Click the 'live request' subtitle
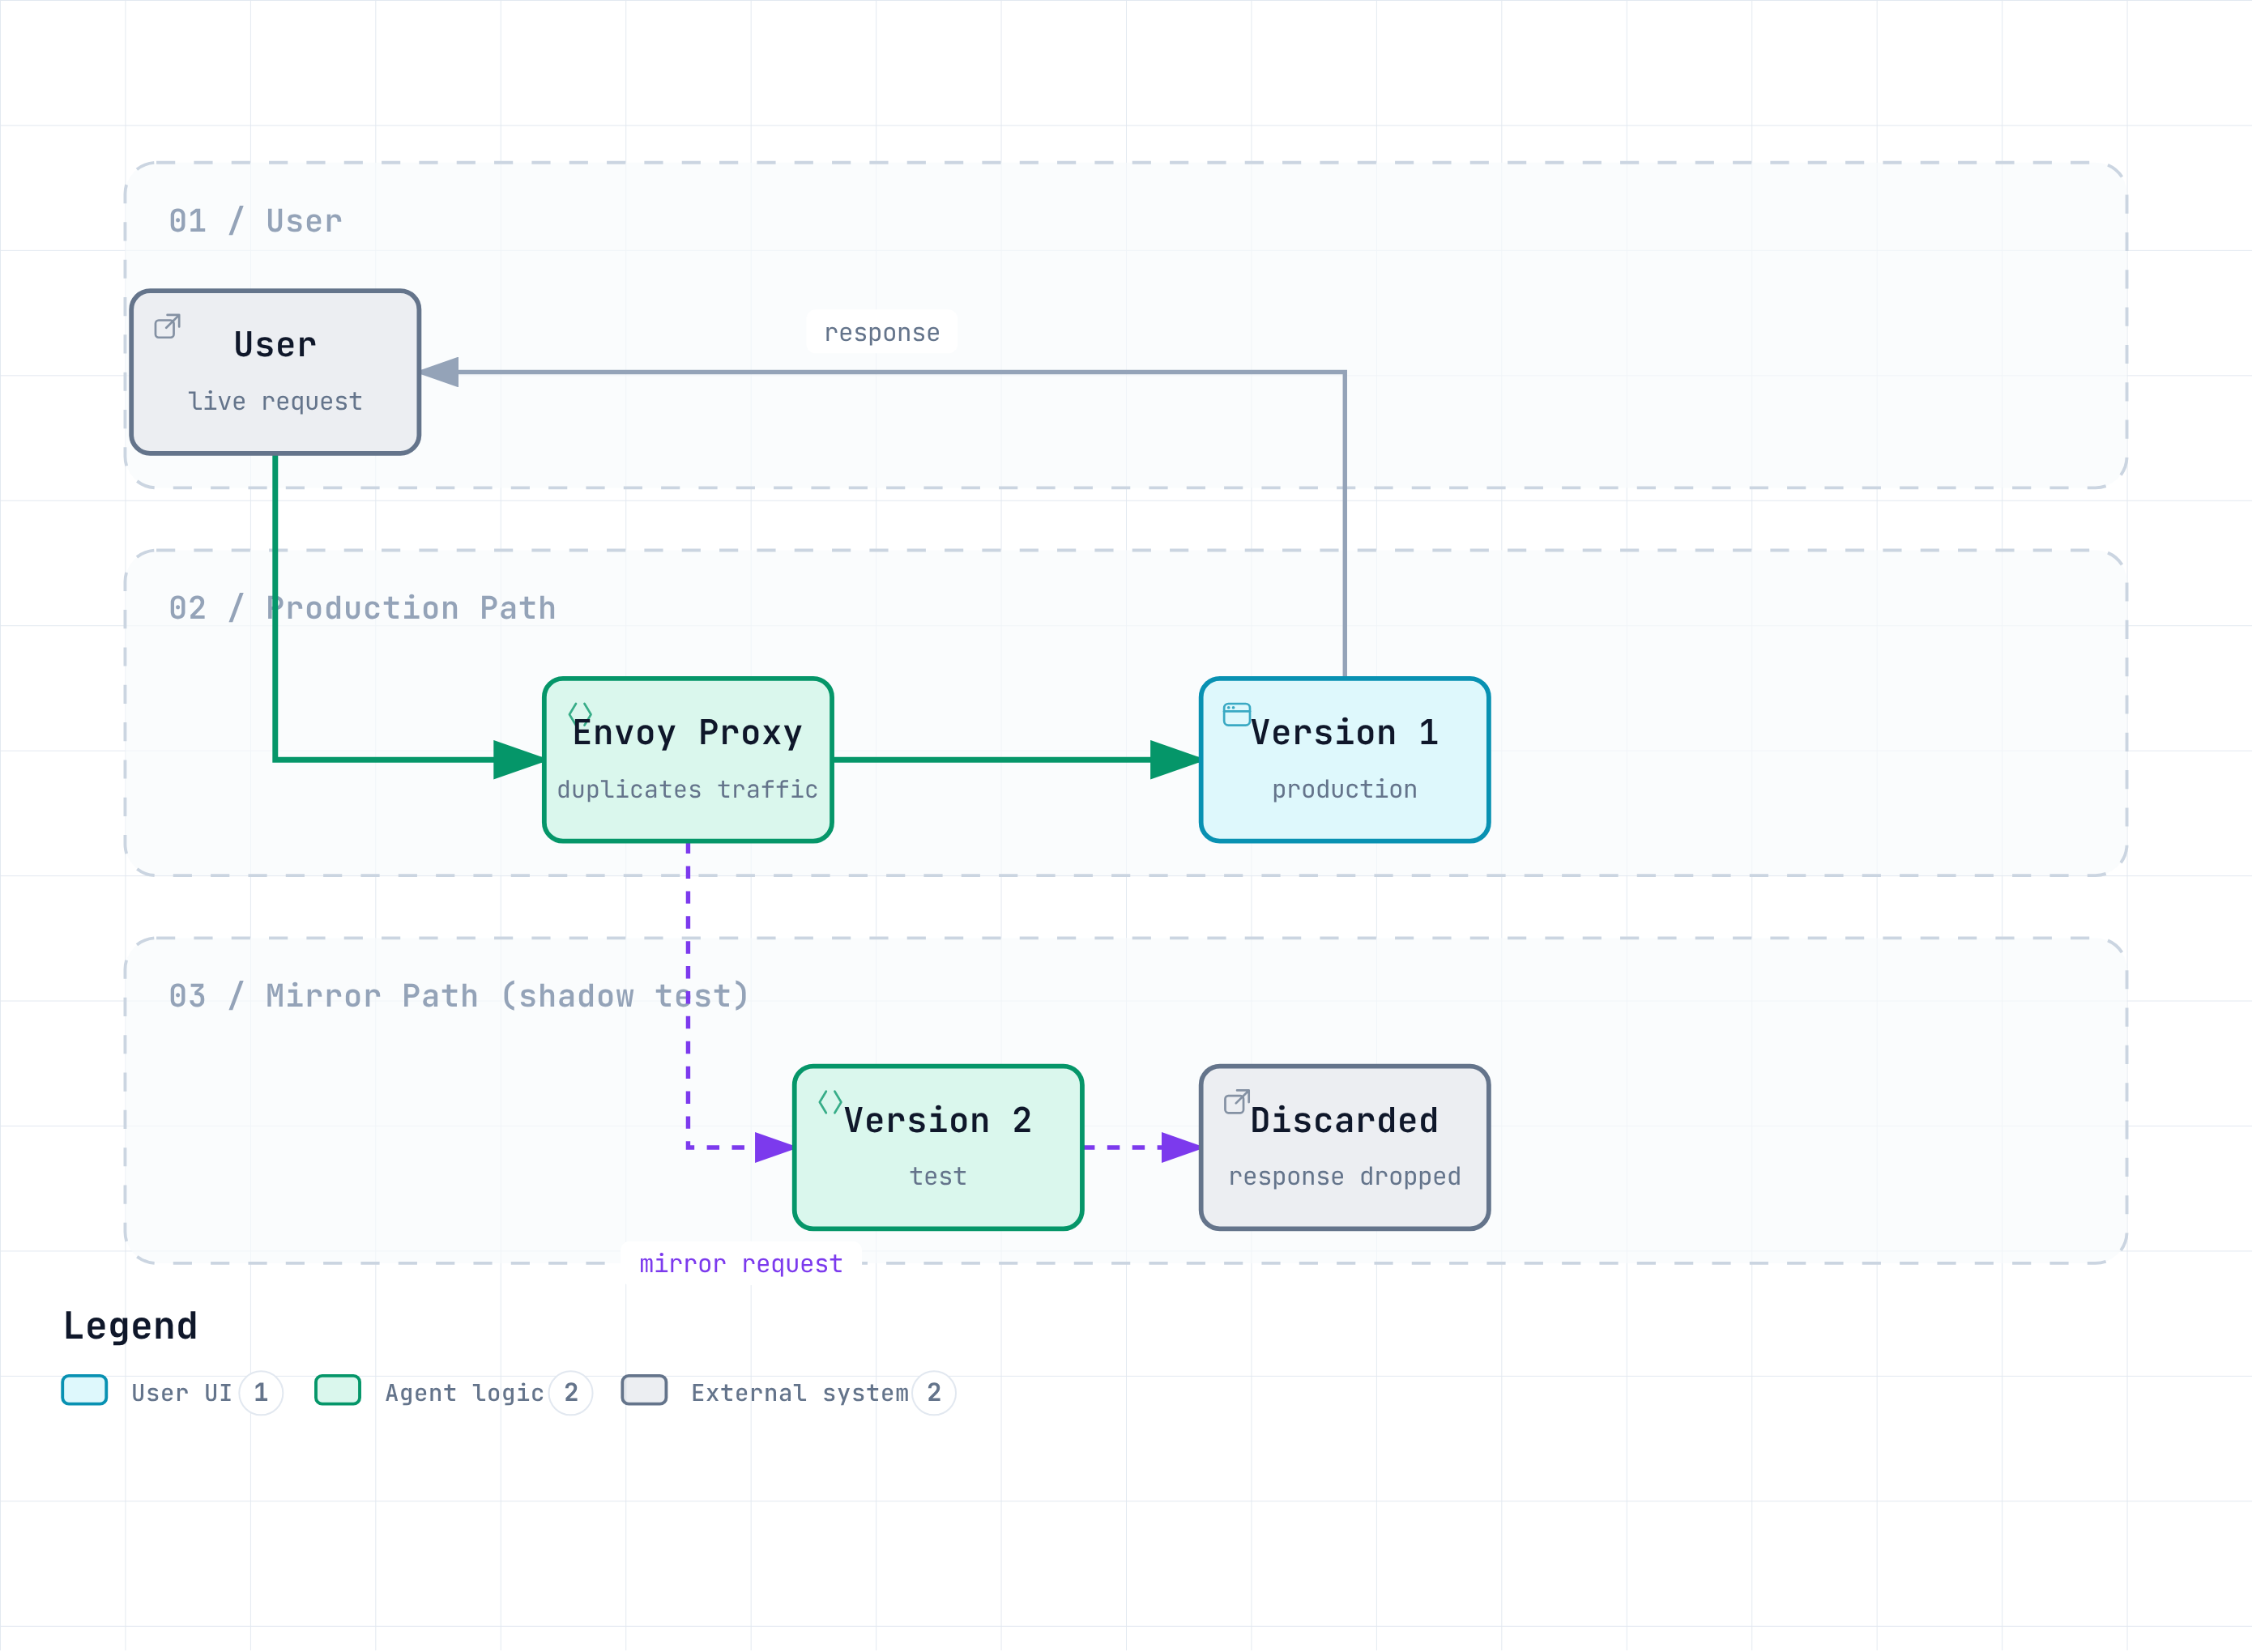Viewport: 2252px width, 1652px height. 275,401
